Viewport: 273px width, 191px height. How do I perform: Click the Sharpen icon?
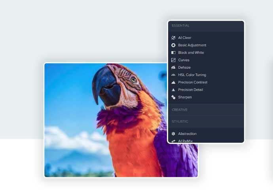click(173, 97)
